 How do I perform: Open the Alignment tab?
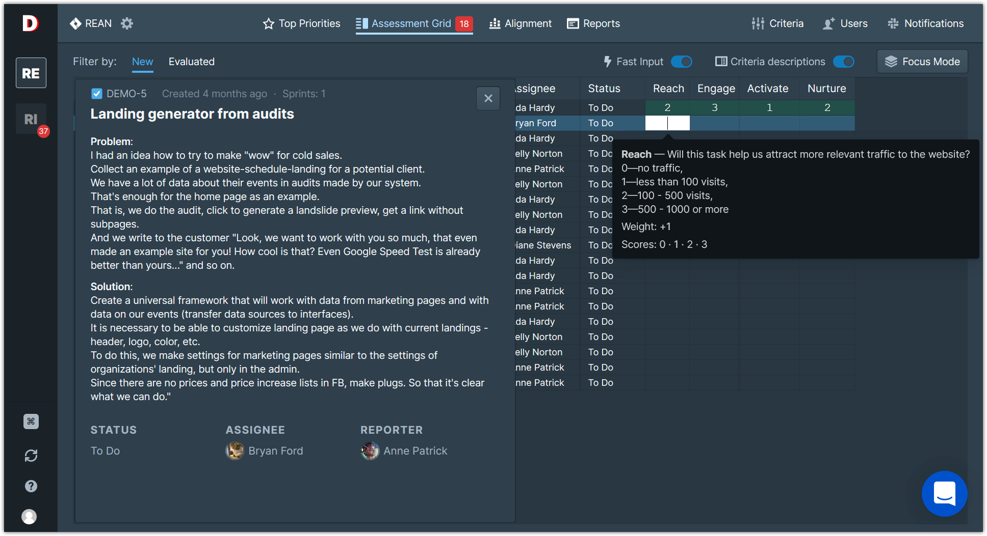pos(521,23)
